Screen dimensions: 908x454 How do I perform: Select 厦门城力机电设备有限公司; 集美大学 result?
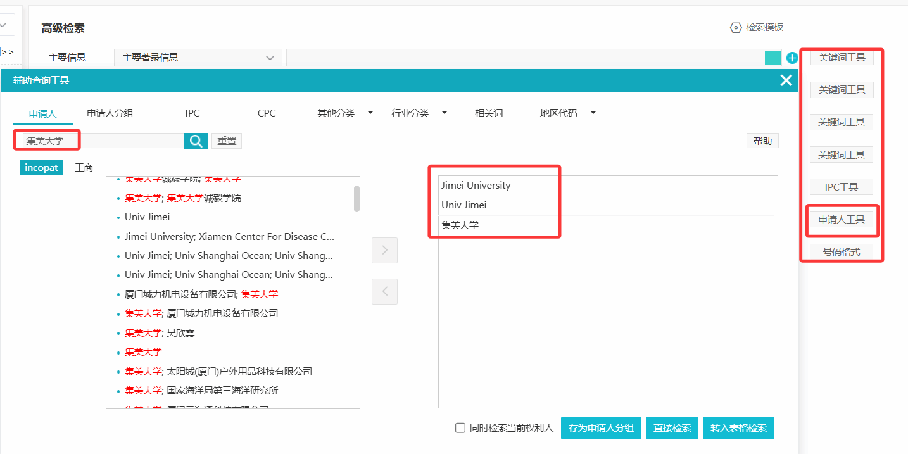201,294
